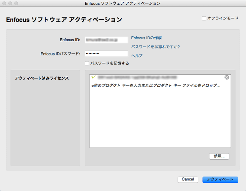This screenshot has height=191, width=246.
Task: Click into the Enfocus ID field
Action: click(106, 40)
